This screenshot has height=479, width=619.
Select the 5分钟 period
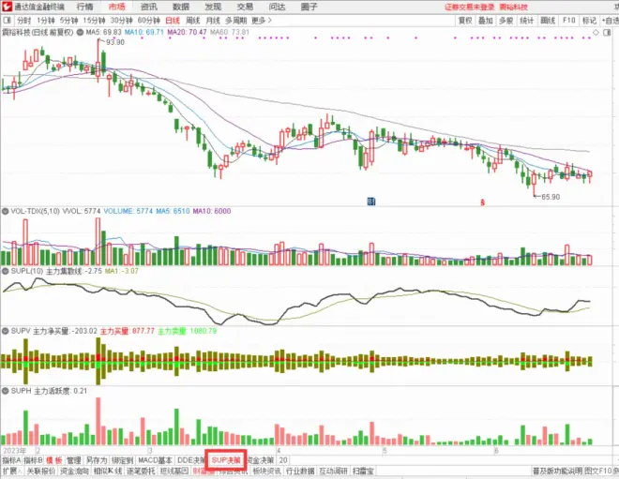68,20
